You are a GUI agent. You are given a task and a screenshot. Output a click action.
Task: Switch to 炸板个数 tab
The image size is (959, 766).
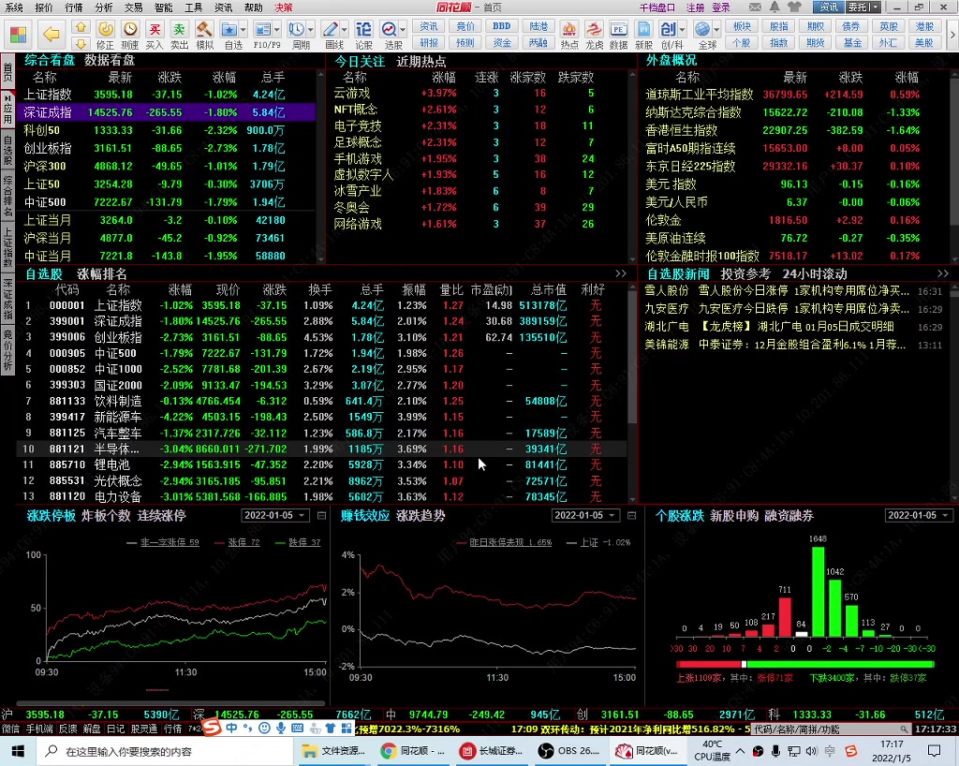(x=106, y=515)
